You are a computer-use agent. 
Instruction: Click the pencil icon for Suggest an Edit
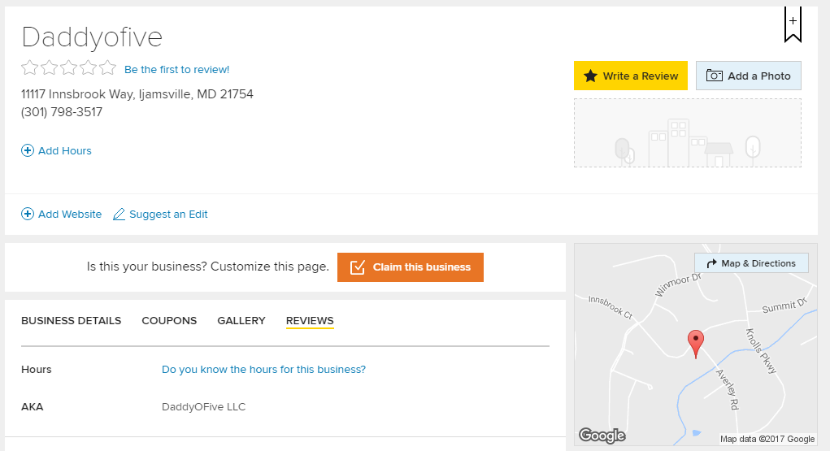pyautogui.click(x=120, y=214)
